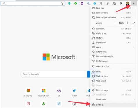Select New InPrivate window menu item
This screenshot has width=138, height=108.
pos(114,17)
